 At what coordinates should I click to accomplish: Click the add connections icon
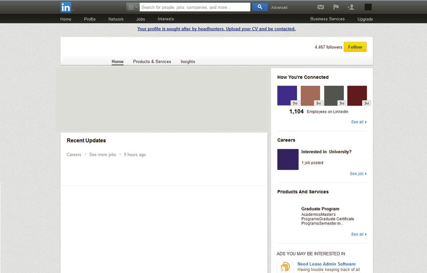(351, 7)
